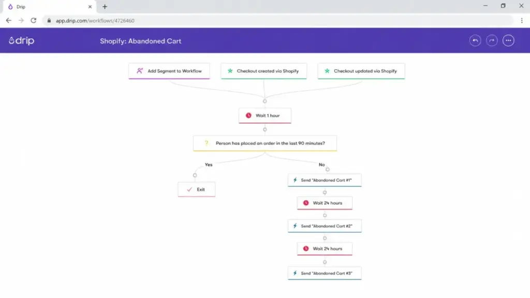This screenshot has height=298, width=530.
Task: Click the redo arrow icon in header
Action: (492, 40)
